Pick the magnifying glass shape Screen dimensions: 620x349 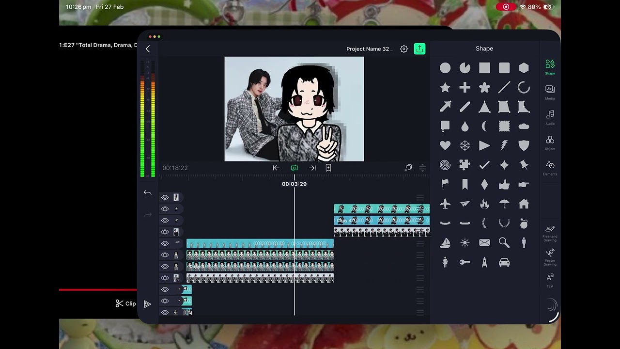click(504, 243)
